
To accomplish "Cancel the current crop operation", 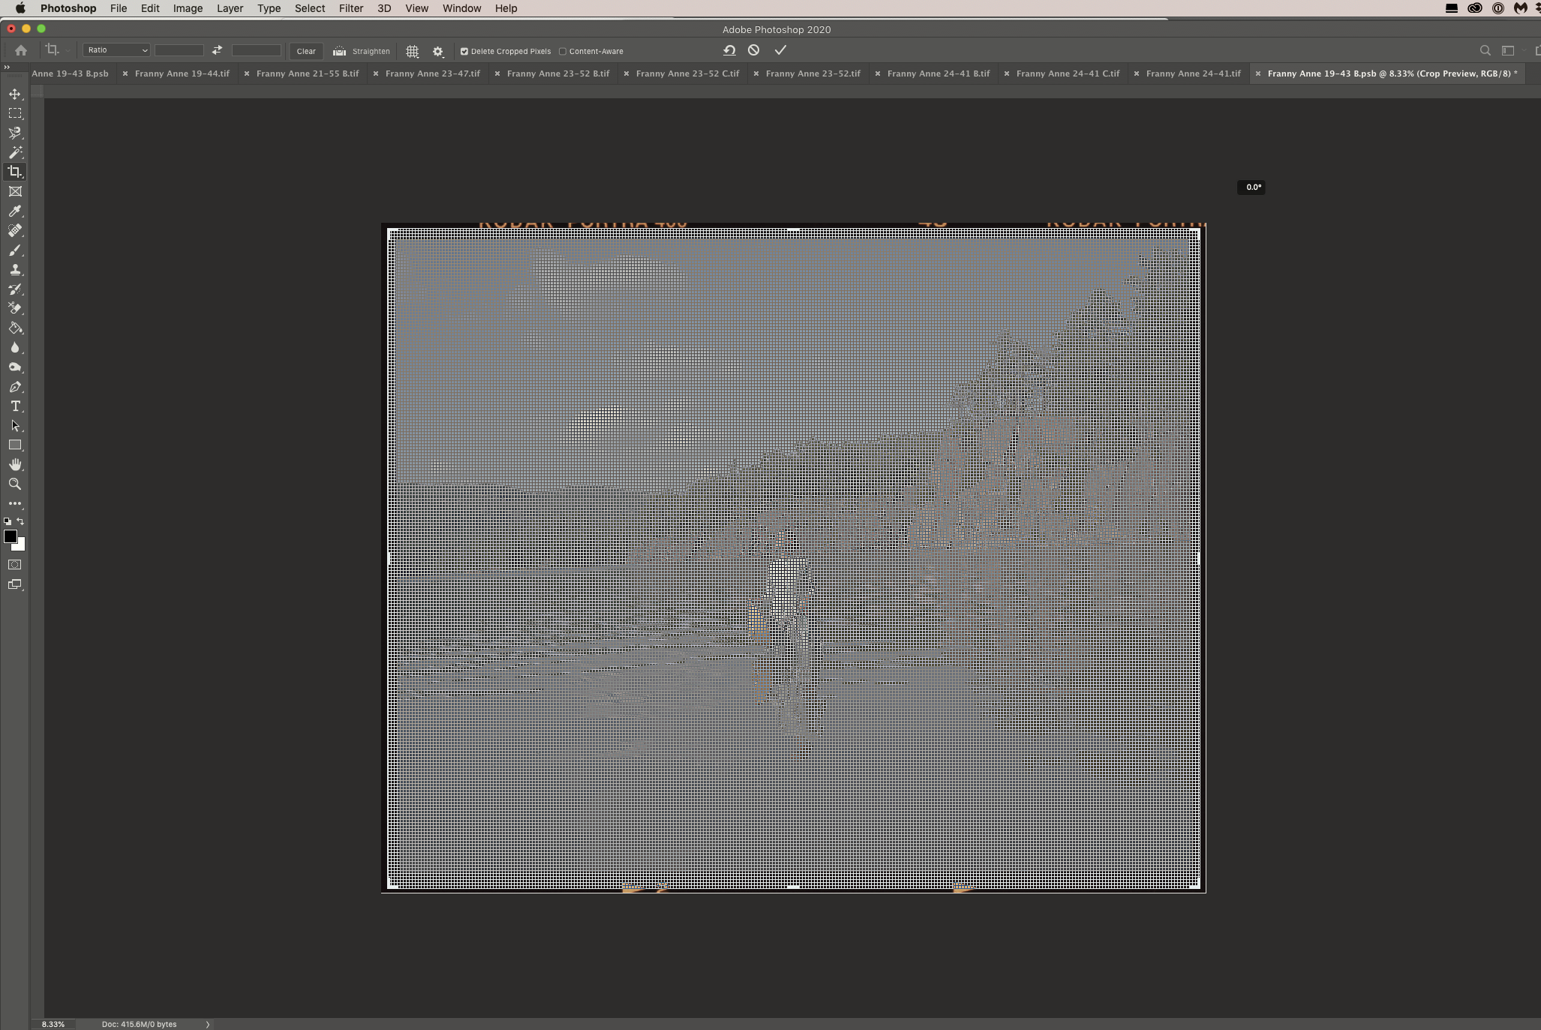I will coord(753,50).
